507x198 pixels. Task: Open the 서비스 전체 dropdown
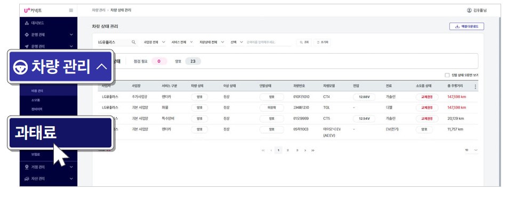pyautogui.click(x=182, y=42)
